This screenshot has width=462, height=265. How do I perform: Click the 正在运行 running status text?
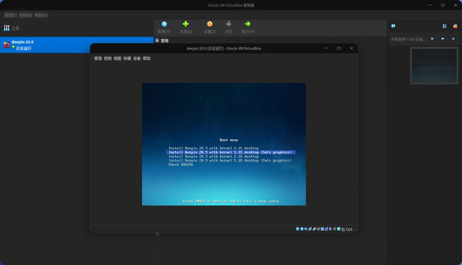pyautogui.click(x=24, y=49)
